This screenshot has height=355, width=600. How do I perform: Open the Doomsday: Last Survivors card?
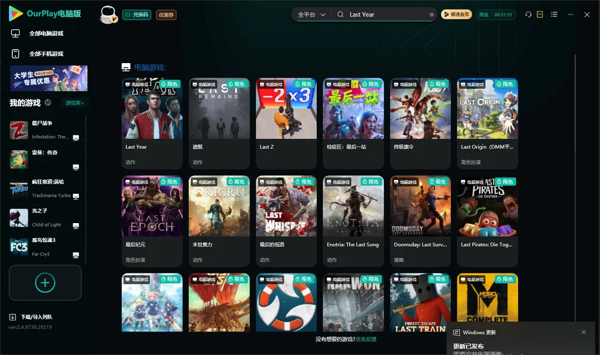click(421, 221)
